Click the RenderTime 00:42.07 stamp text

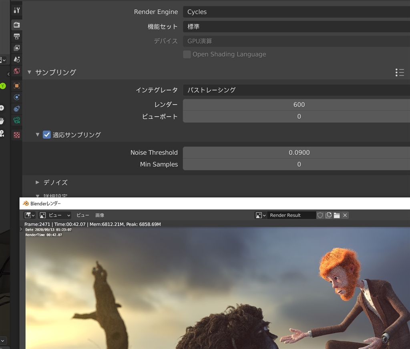click(44, 235)
